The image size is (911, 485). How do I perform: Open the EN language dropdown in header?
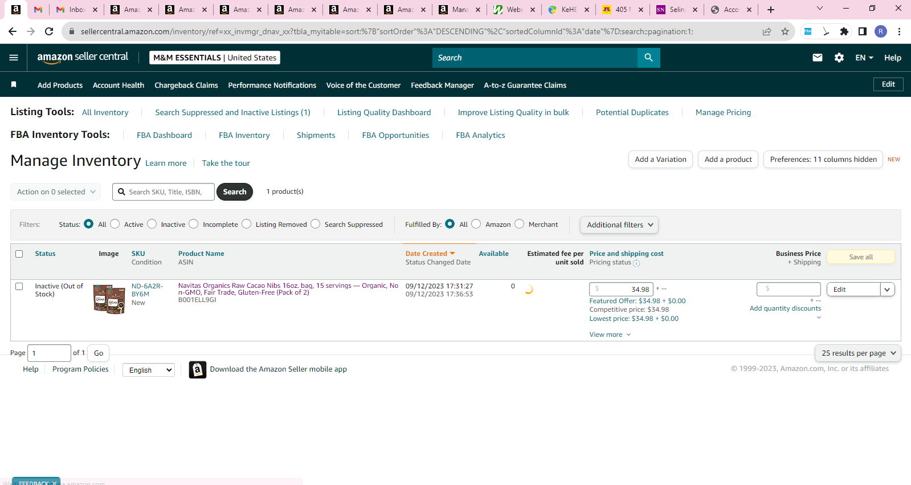click(x=864, y=58)
